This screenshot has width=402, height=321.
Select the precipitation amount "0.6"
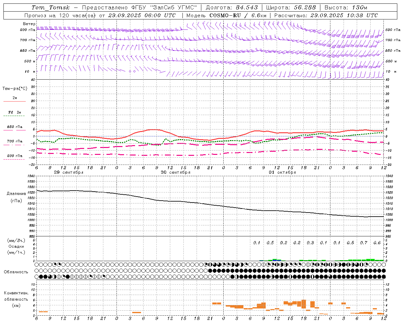point(377,243)
